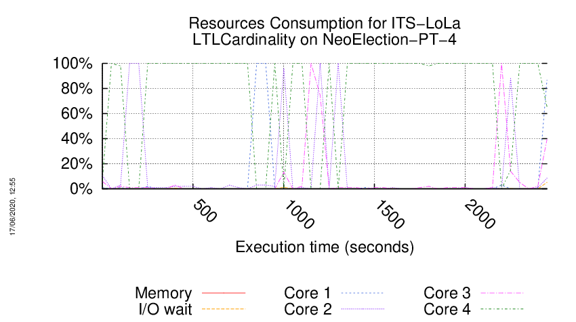
Task: Click the 80% y-axis label
Action: click(x=77, y=89)
